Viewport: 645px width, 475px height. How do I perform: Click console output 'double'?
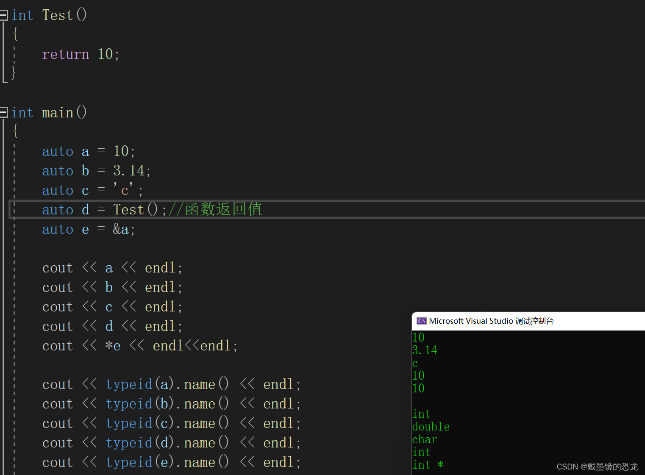431,427
